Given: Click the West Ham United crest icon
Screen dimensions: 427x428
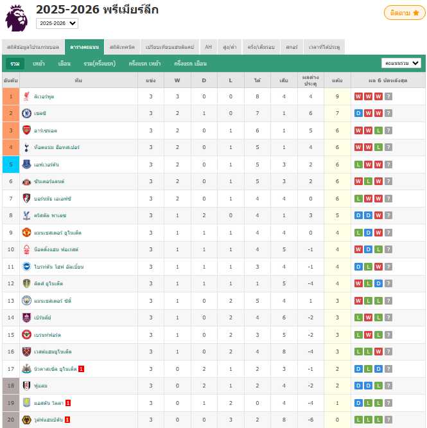Looking at the screenshot, I should pos(26,352).
